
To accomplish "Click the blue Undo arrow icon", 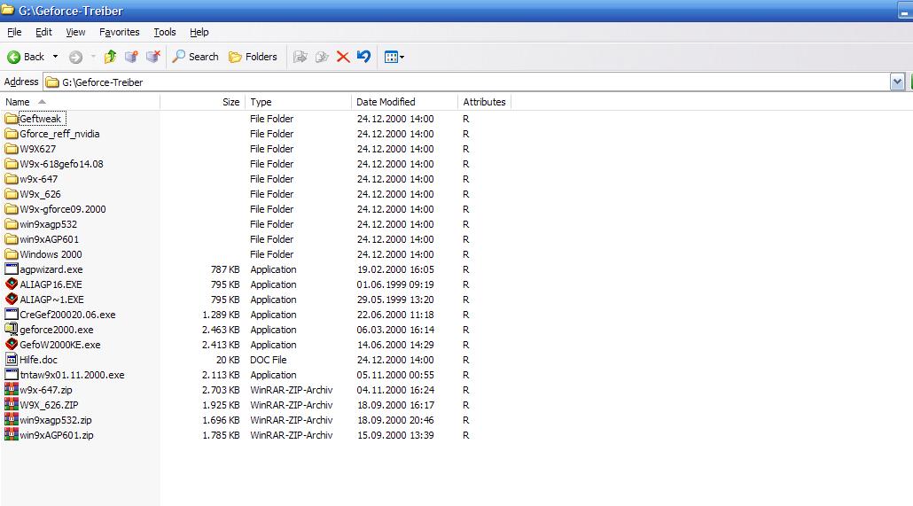I will 364,57.
